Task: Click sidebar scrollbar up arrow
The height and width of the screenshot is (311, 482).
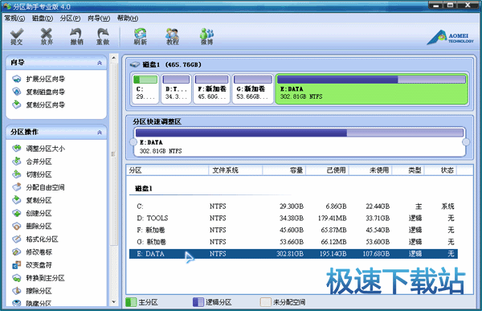Action: point(114,58)
